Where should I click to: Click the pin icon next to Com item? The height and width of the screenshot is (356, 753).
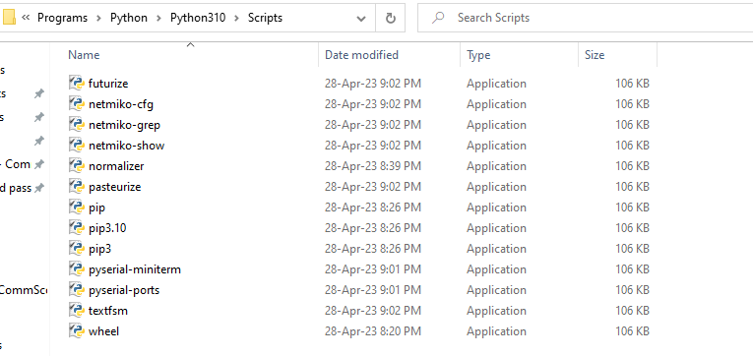tap(39, 164)
